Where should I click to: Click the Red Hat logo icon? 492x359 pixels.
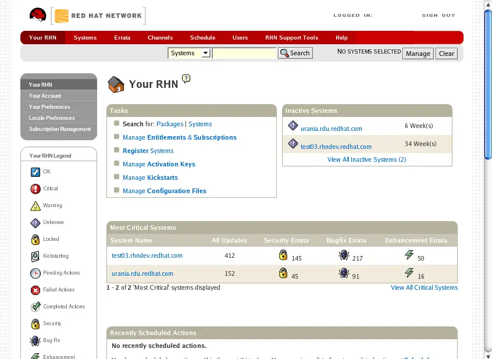(38, 16)
